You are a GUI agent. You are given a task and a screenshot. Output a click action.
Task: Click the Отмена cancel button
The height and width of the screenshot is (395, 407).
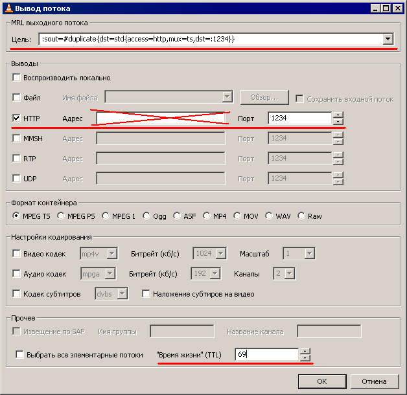(375, 381)
